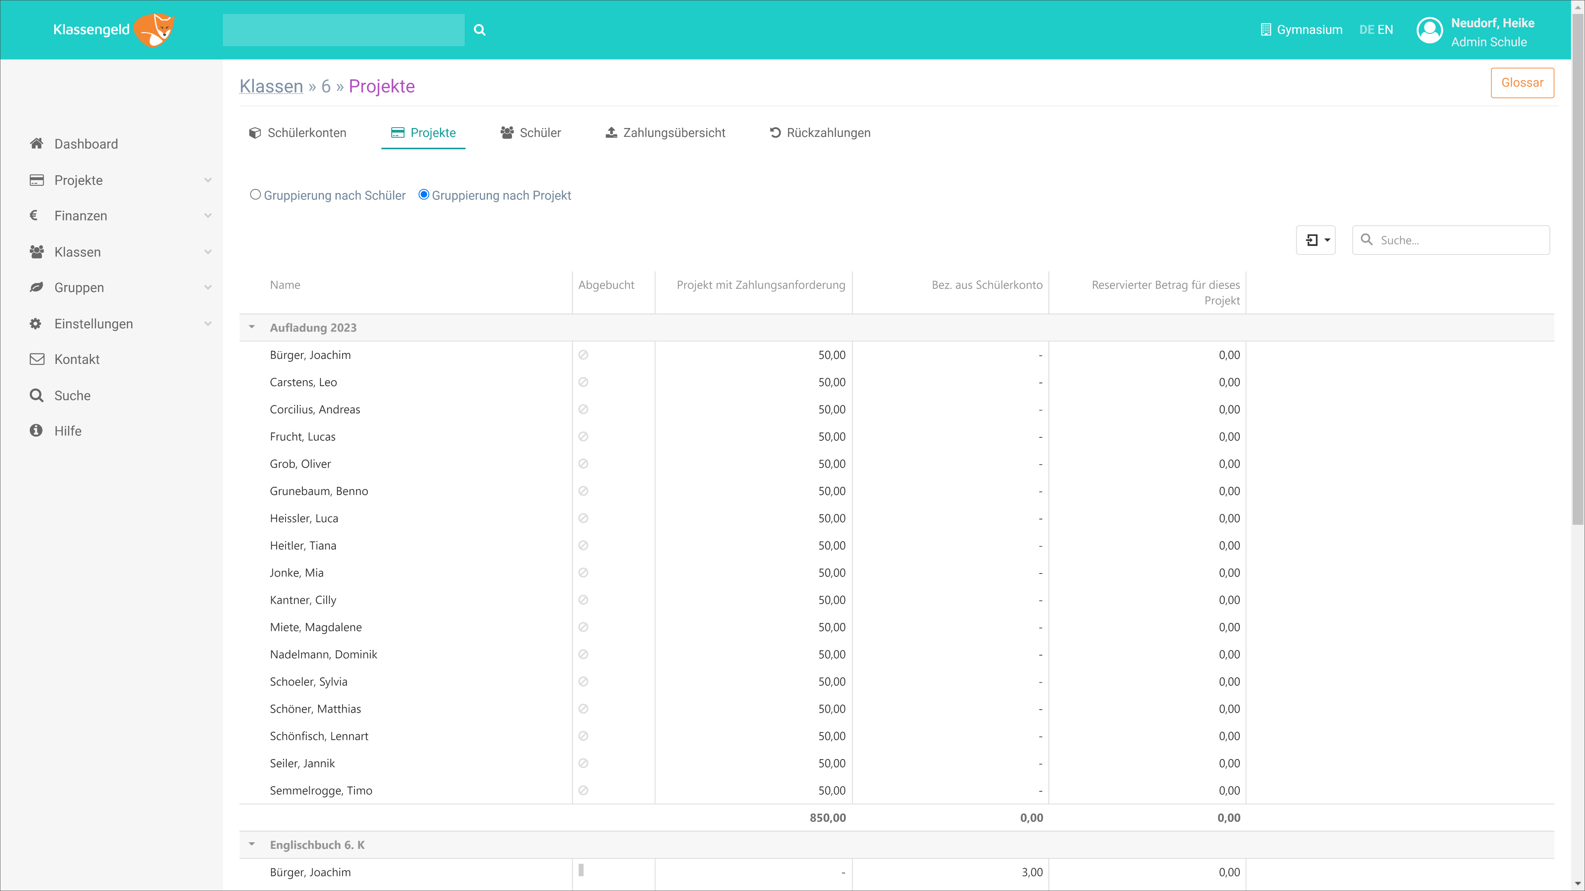
Task: Click the Rückzahlungen undo icon
Action: [x=775, y=133]
